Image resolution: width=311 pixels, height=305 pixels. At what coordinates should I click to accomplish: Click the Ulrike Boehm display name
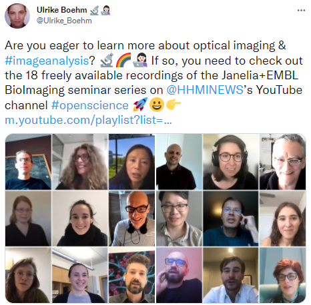pos(61,10)
